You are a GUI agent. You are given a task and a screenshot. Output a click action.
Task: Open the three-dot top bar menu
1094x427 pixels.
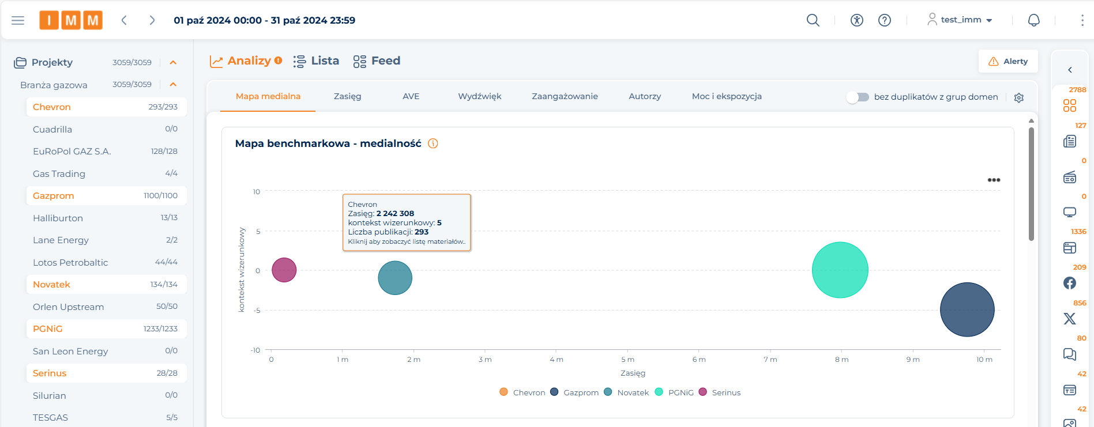[1082, 20]
